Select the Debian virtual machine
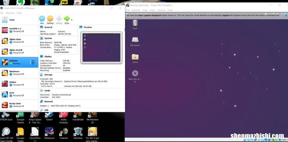Image resolution: width=288 pixels, height=142 pixels. click(19, 83)
